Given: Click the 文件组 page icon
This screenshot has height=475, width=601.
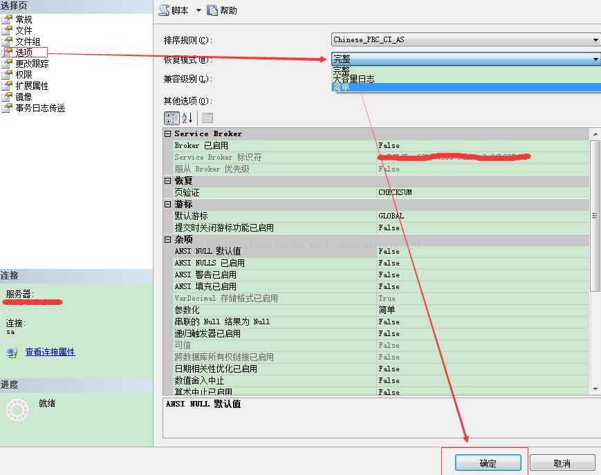Looking at the screenshot, I should pyautogui.click(x=7, y=41).
